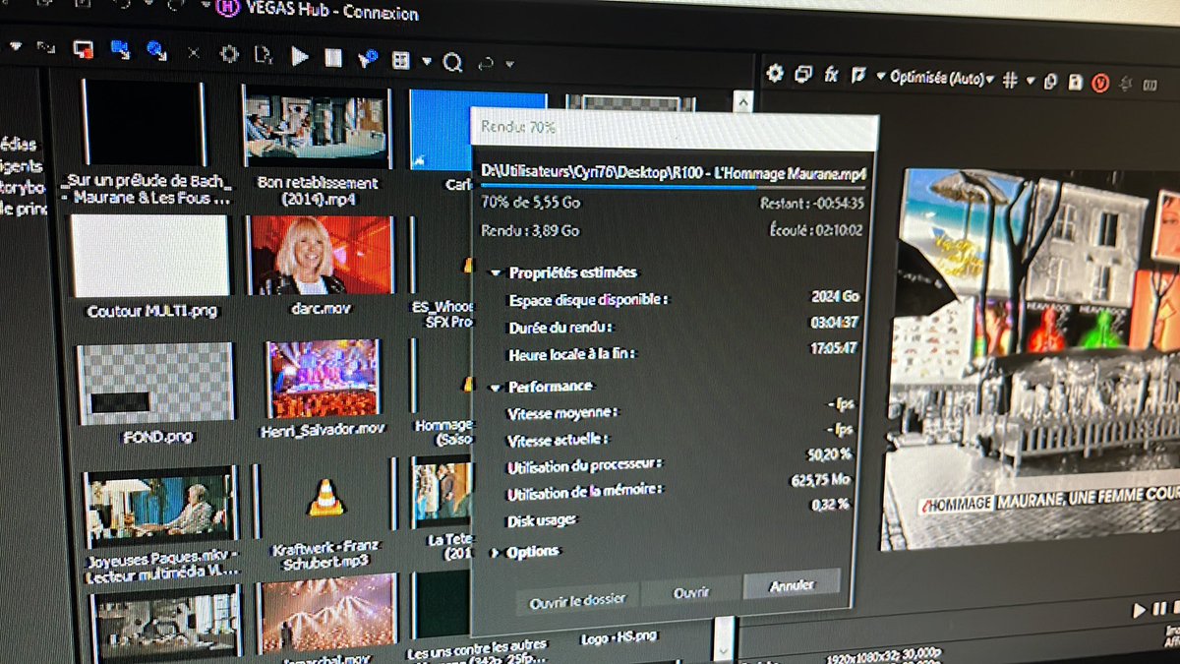
Task: Open the dropdown arrow next to grid overlay
Action: [x=1031, y=81]
